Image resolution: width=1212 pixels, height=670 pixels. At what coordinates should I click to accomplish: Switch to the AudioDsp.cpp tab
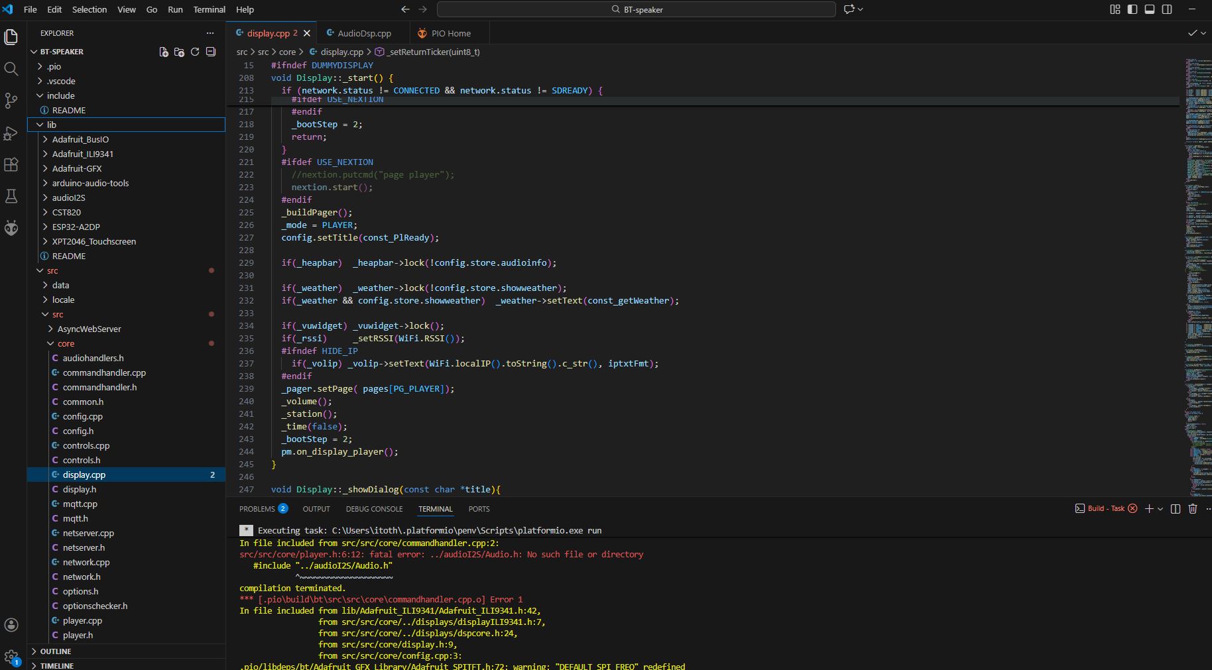click(364, 33)
